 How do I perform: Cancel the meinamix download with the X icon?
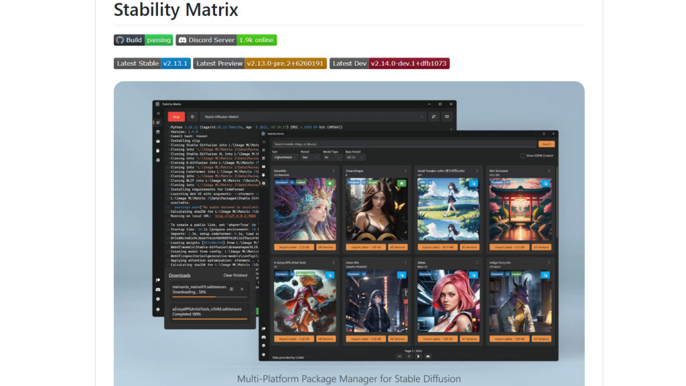[x=242, y=289]
